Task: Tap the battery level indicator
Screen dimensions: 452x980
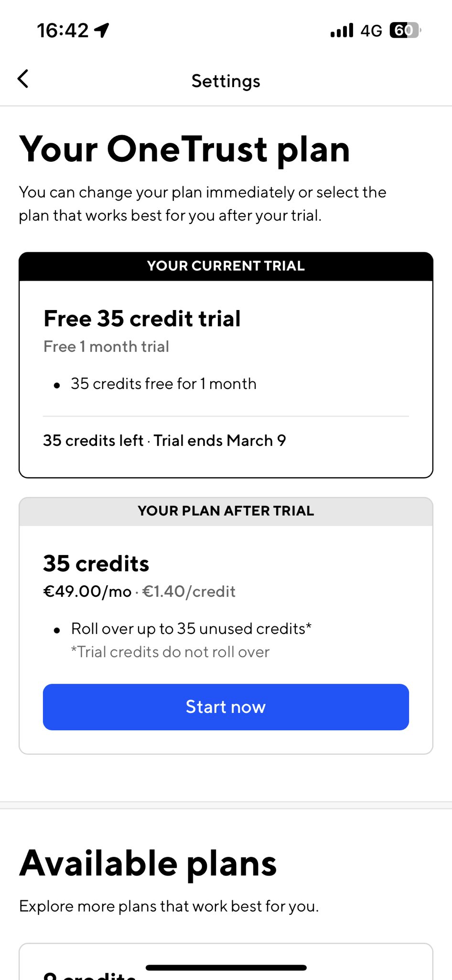Action: pos(405,30)
